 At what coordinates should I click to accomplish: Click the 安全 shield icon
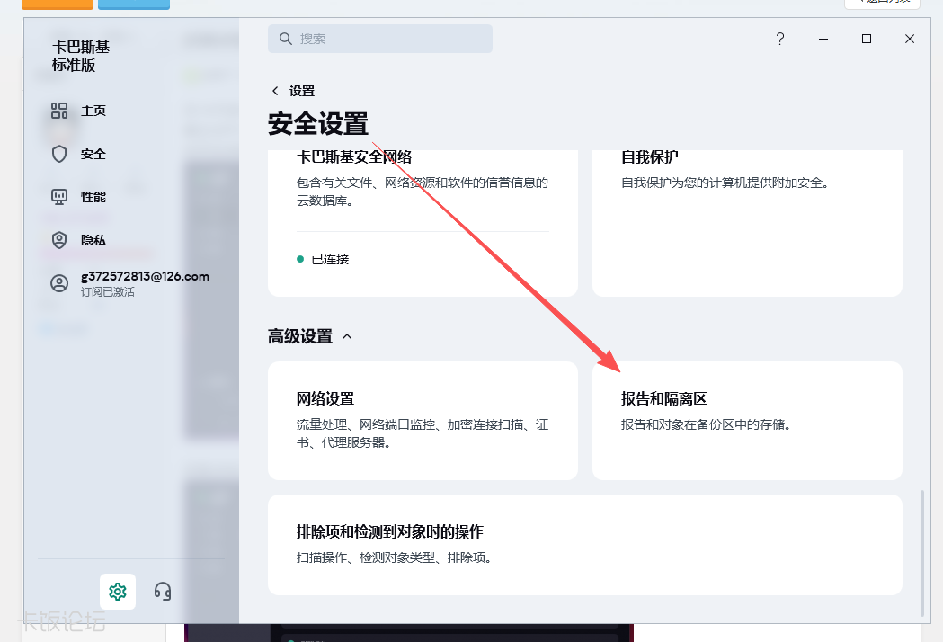tap(59, 154)
